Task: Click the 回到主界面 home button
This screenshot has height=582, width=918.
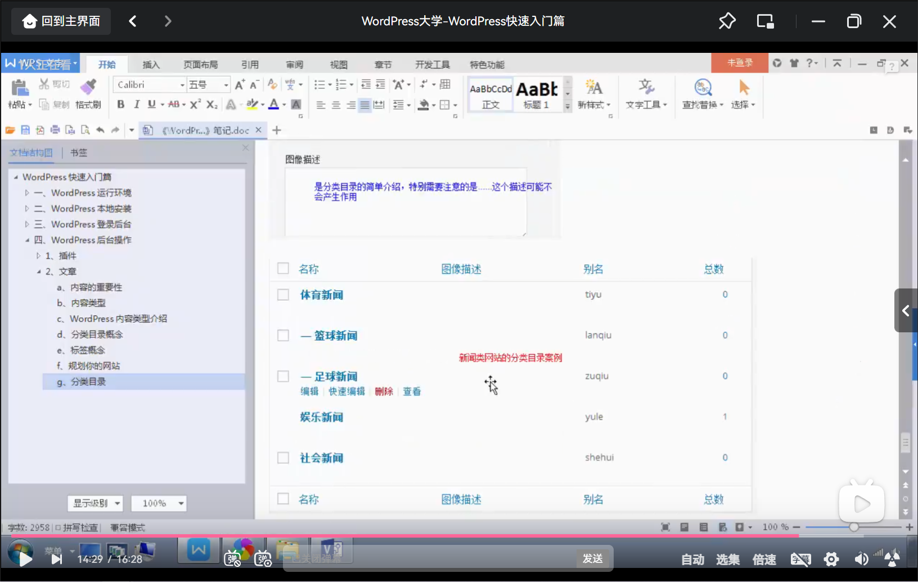Action: pyautogui.click(x=61, y=21)
